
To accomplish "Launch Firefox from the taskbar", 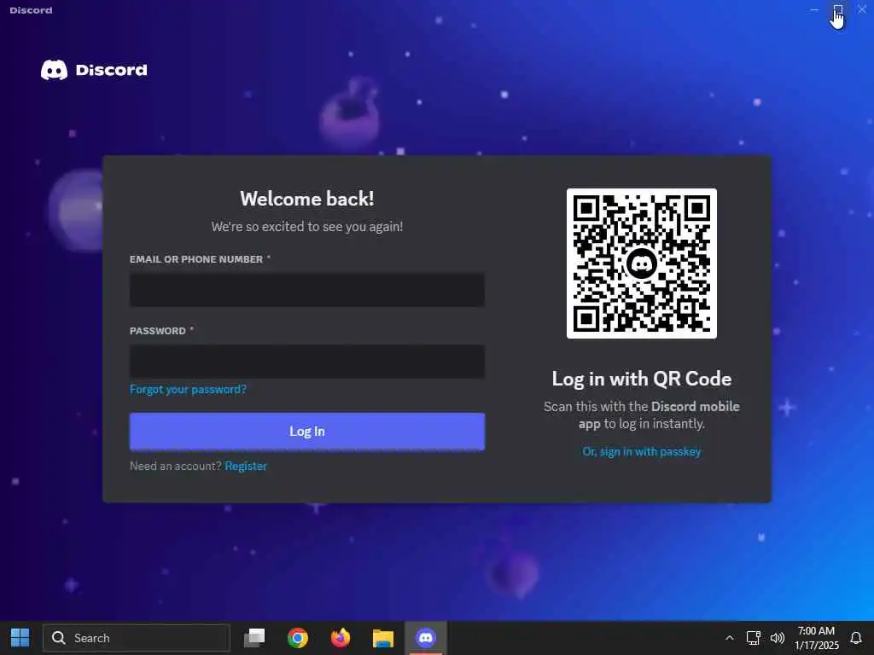I will tap(341, 638).
